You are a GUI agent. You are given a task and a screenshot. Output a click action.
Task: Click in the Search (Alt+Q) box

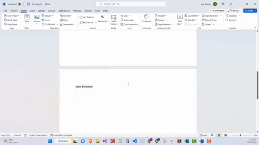[131, 4]
